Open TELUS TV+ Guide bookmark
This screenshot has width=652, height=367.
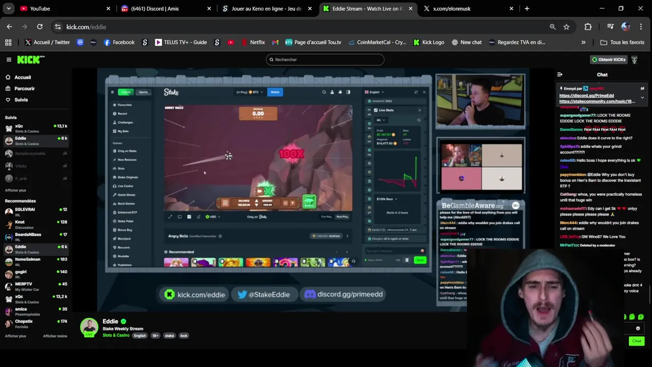click(x=181, y=42)
